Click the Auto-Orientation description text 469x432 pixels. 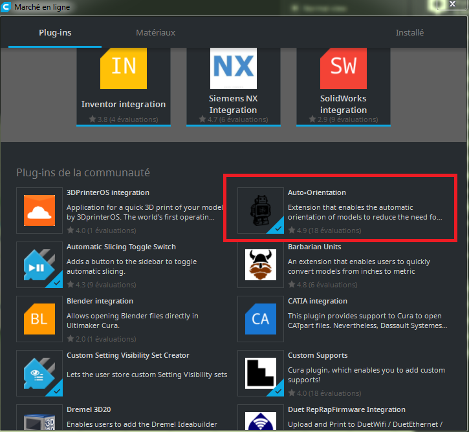(365, 212)
